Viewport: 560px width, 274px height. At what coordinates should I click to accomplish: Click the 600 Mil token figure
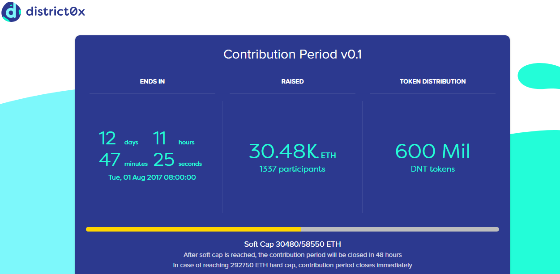(432, 152)
